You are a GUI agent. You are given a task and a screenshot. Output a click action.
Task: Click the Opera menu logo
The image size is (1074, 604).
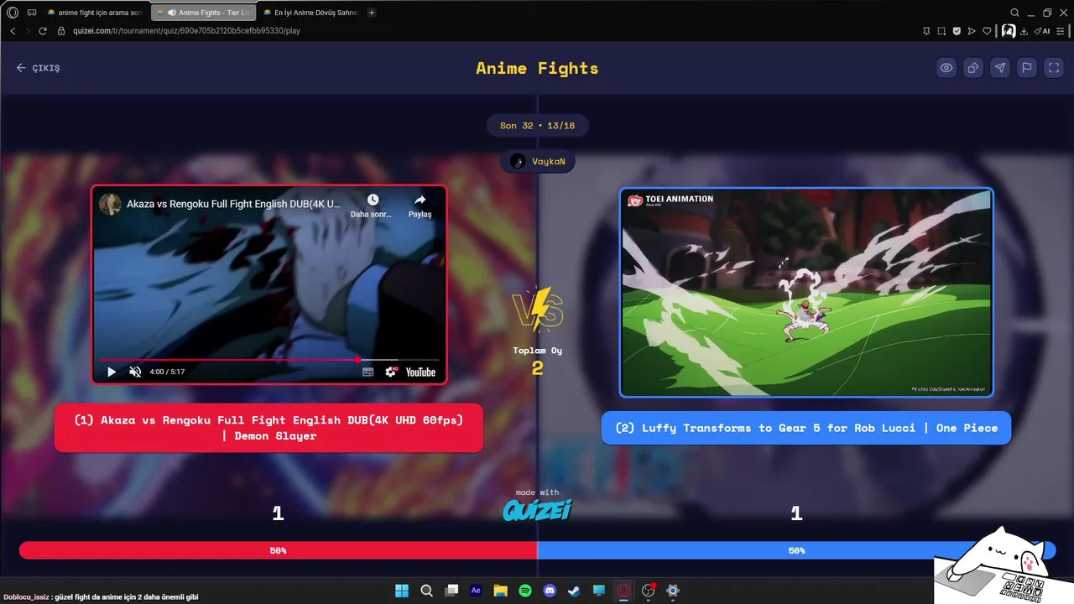coord(13,13)
